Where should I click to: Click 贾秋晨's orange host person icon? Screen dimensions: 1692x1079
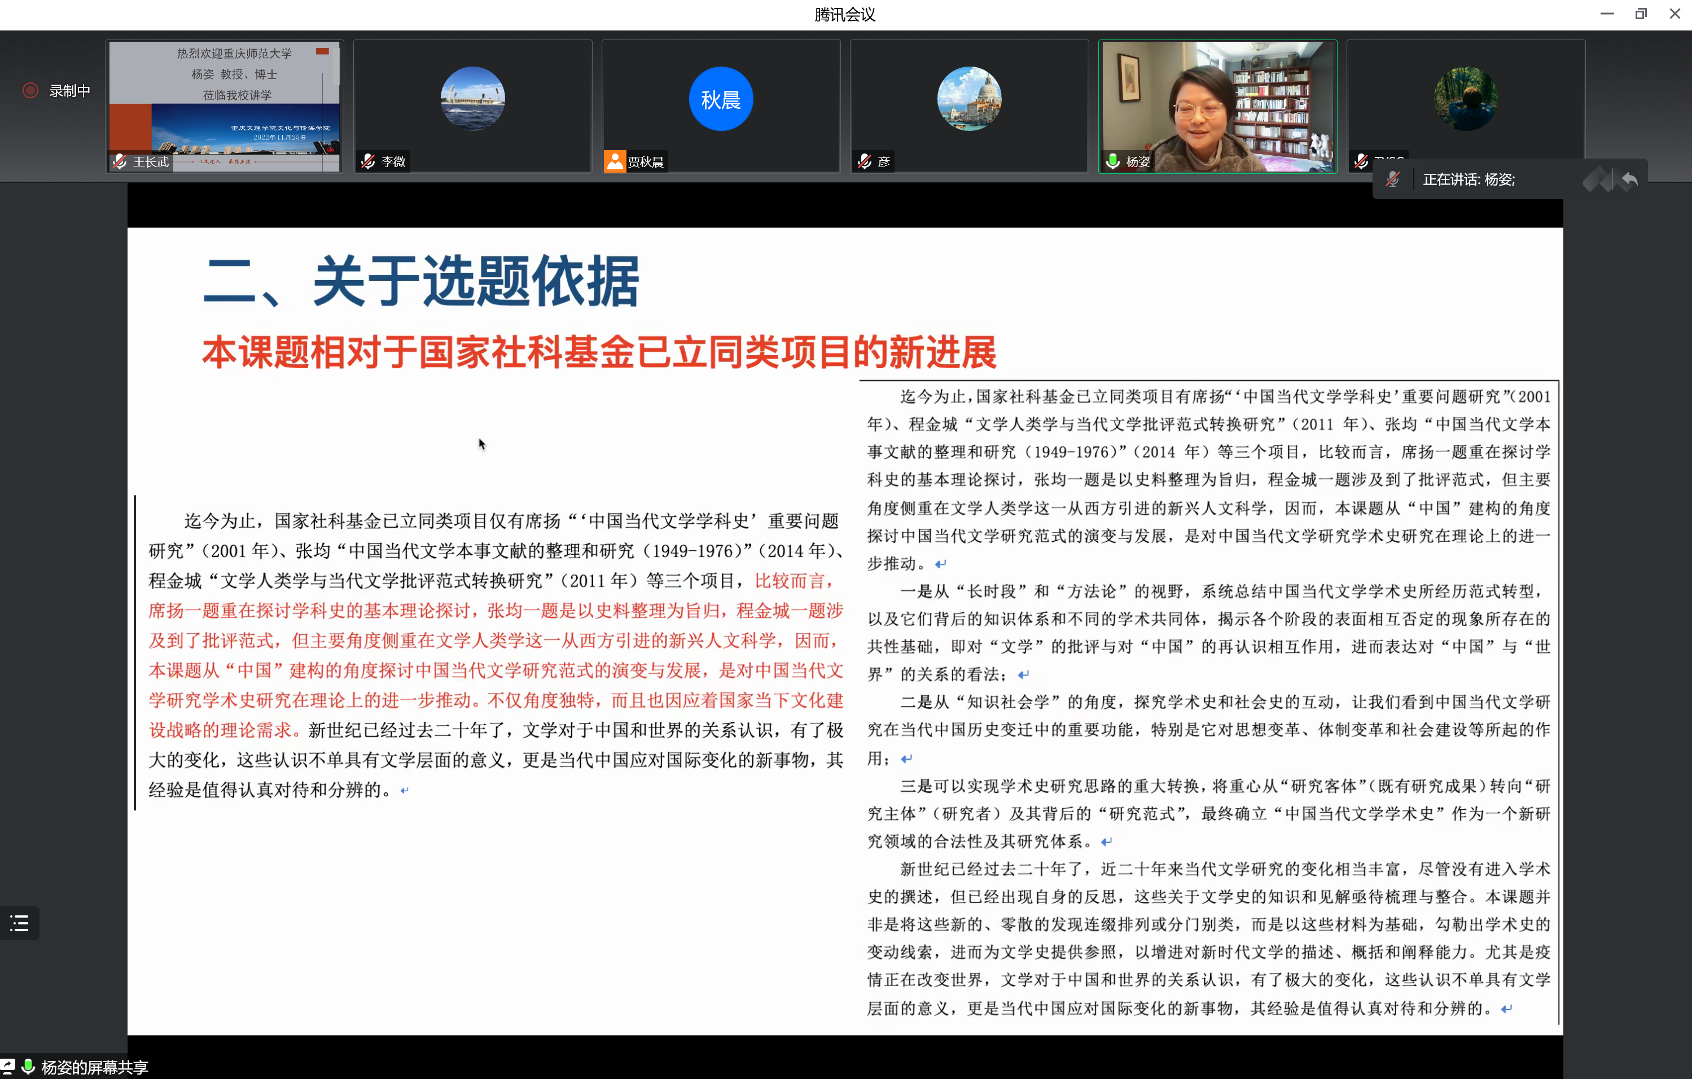click(615, 161)
